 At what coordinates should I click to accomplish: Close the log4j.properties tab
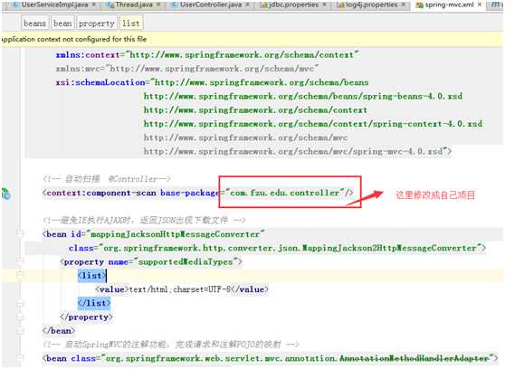[404, 5]
